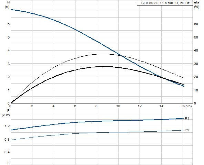Click the SLV.80.80.11.4.50D.Q, 50 Hz legend box
The height and width of the screenshot is (165, 204).
[x=165, y=3]
